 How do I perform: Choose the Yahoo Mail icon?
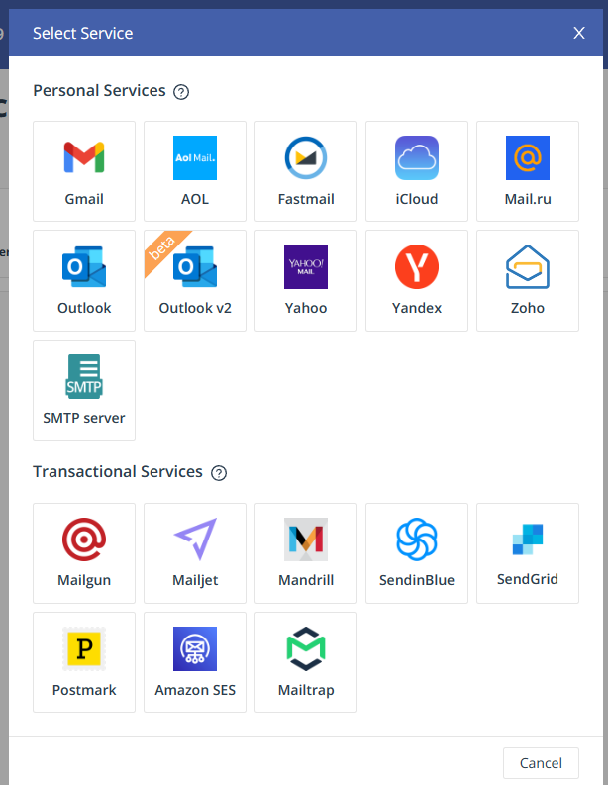[306, 266]
